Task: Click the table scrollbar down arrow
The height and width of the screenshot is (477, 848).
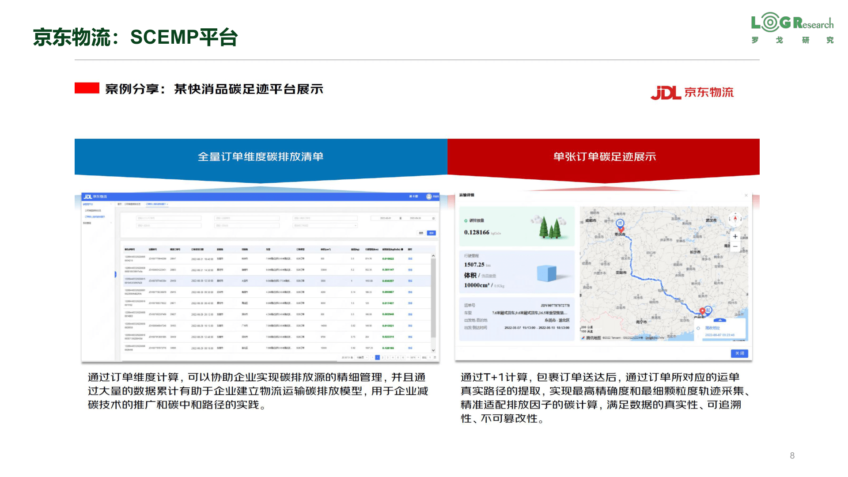Action: [433, 350]
